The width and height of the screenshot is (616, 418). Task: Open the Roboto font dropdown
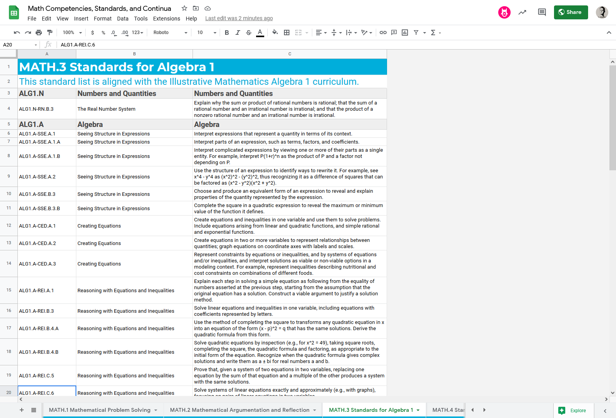(x=170, y=33)
